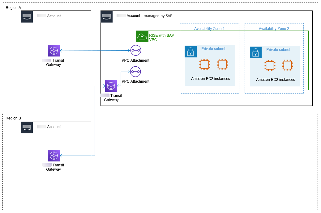This screenshot has width=321, height=213.
Task: Select the Region A label
Action: point(14,7)
